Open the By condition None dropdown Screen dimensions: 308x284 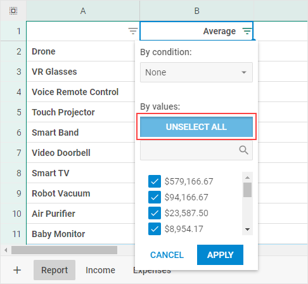pos(196,72)
